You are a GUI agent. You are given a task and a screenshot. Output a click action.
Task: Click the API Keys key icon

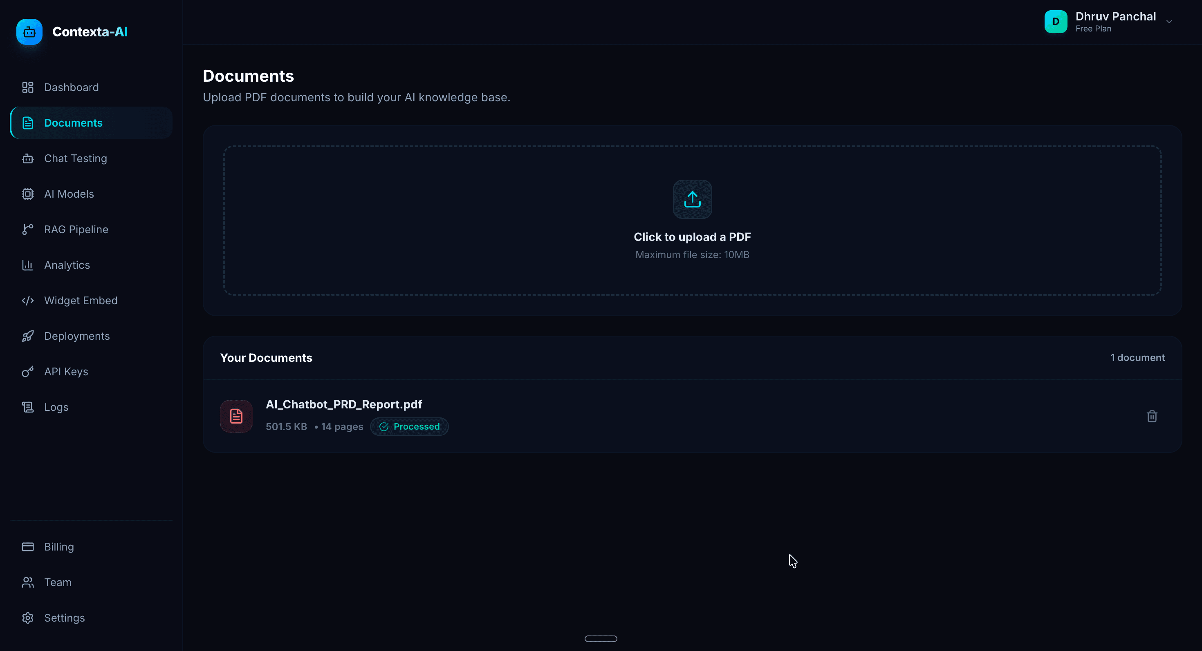tap(27, 371)
